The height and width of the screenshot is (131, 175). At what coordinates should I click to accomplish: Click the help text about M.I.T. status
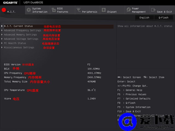coord(145,26)
